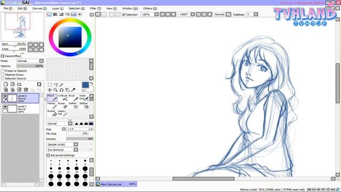
Task: Uncheck the Selection checkbox in the toolbar
Action: (124, 14)
